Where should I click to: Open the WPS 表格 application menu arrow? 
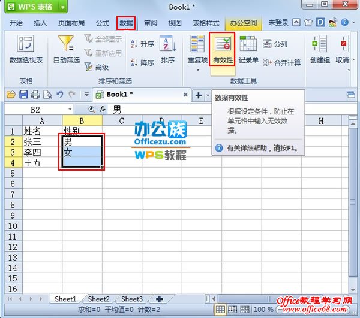pos(62,7)
